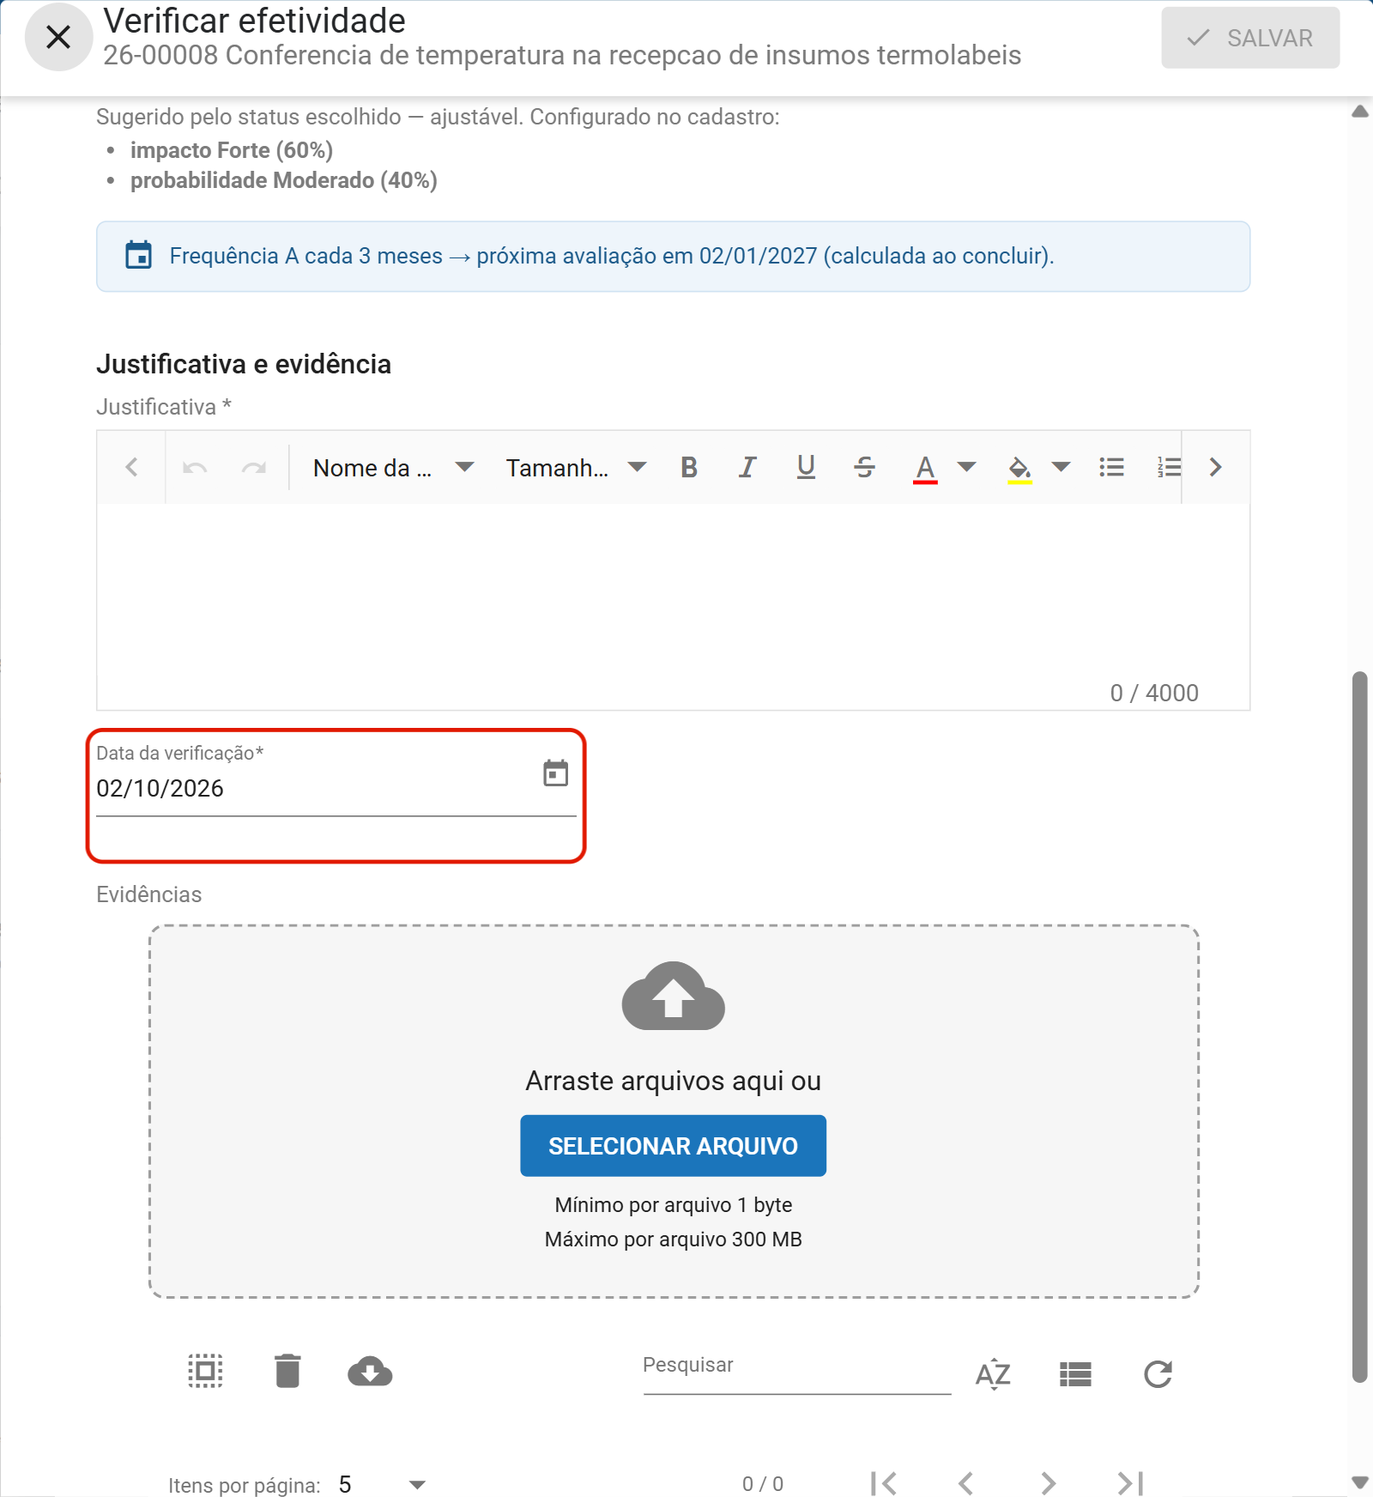This screenshot has width=1373, height=1497.
Task: Click the Frequência próxima avaliação info banner
Action: (673, 257)
